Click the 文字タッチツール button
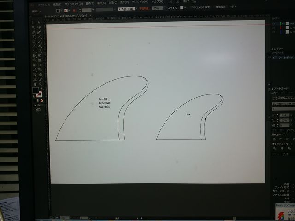Screen dimensions: 295x221 [284, 98]
